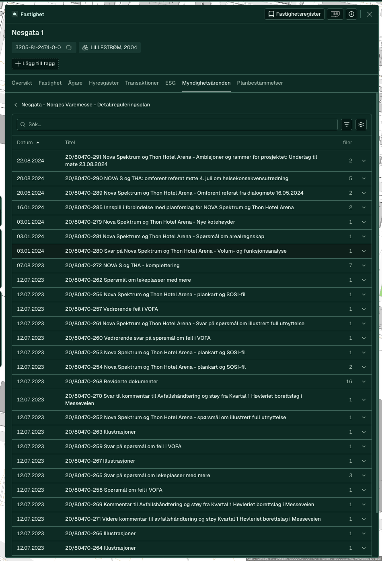The height and width of the screenshot is (561, 382).
Task: Expand row 20/80470-265 Svar om lekeplasser
Action: (364, 476)
